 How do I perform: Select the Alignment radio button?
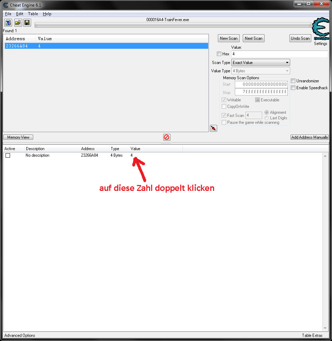coord(267,112)
